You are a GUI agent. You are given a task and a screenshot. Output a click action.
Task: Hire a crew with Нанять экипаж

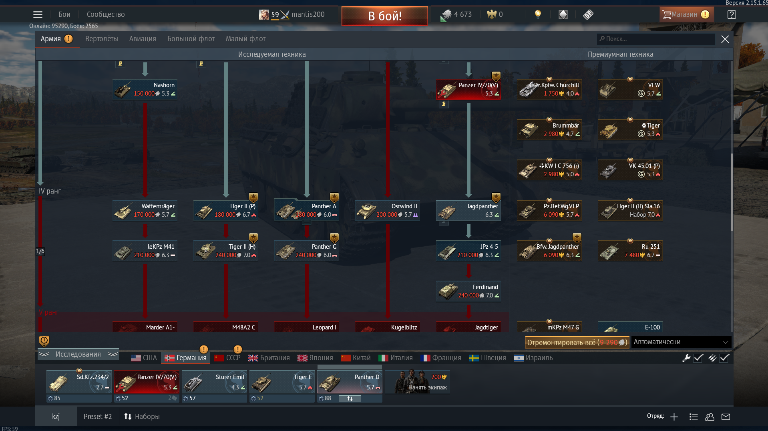point(418,382)
